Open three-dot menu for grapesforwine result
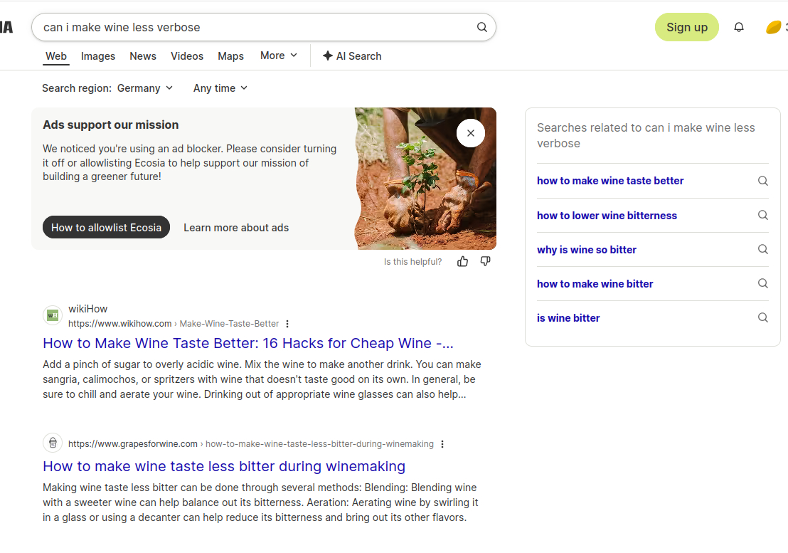Screen dimensions: 788x553 442,444
